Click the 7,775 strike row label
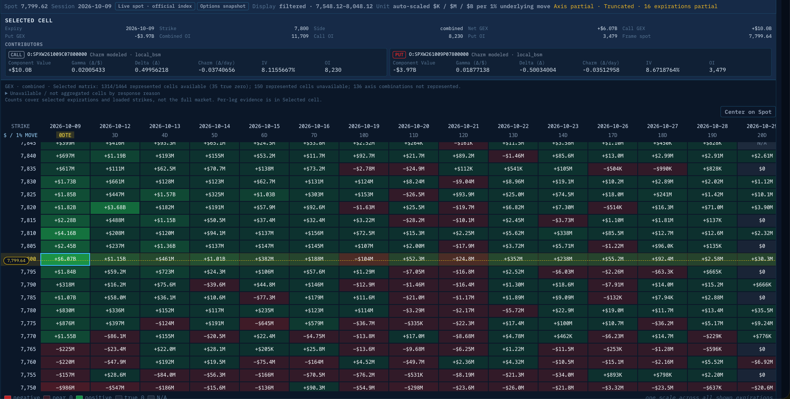This screenshot has width=790, height=399. 28,323
